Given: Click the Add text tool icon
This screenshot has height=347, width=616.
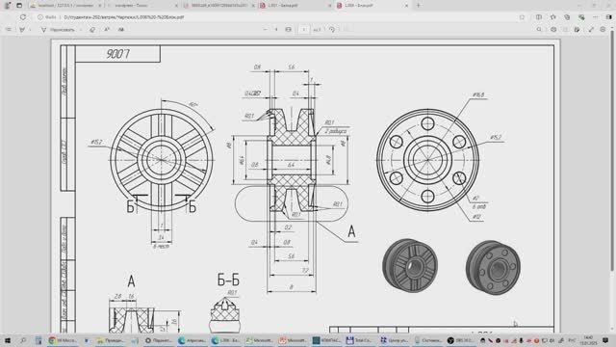Looking at the screenshot, I should 121,30.
